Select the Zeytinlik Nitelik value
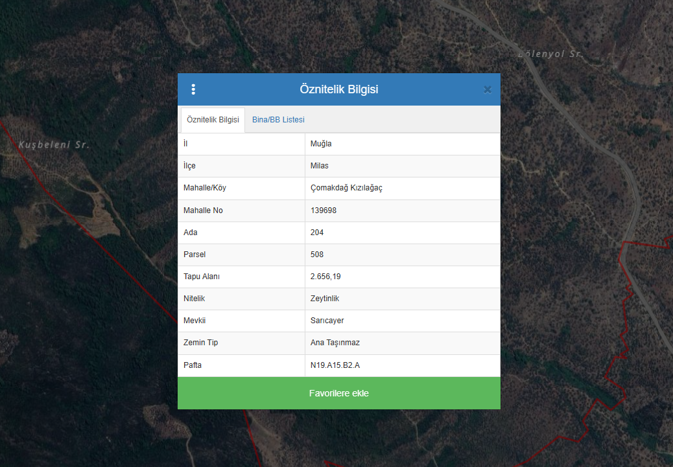Viewport: 673px width, 467px height. 325,299
